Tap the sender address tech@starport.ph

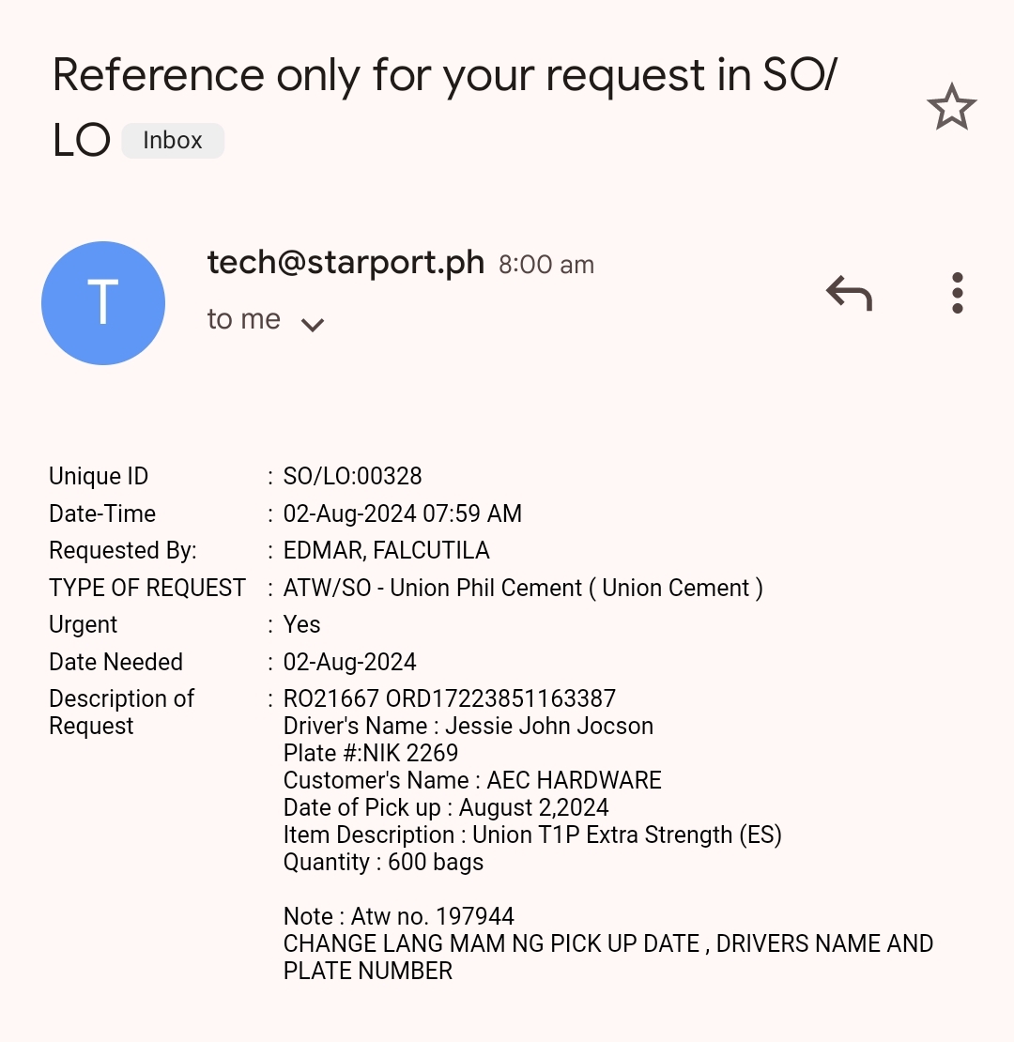pyautogui.click(x=346, y=263)
